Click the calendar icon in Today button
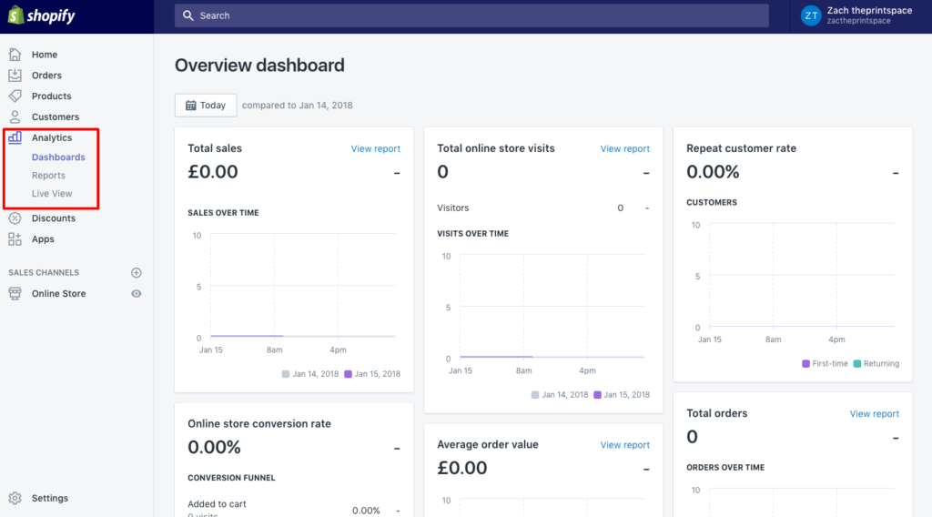Screen dimensions: 932x517 click(191, 106)
